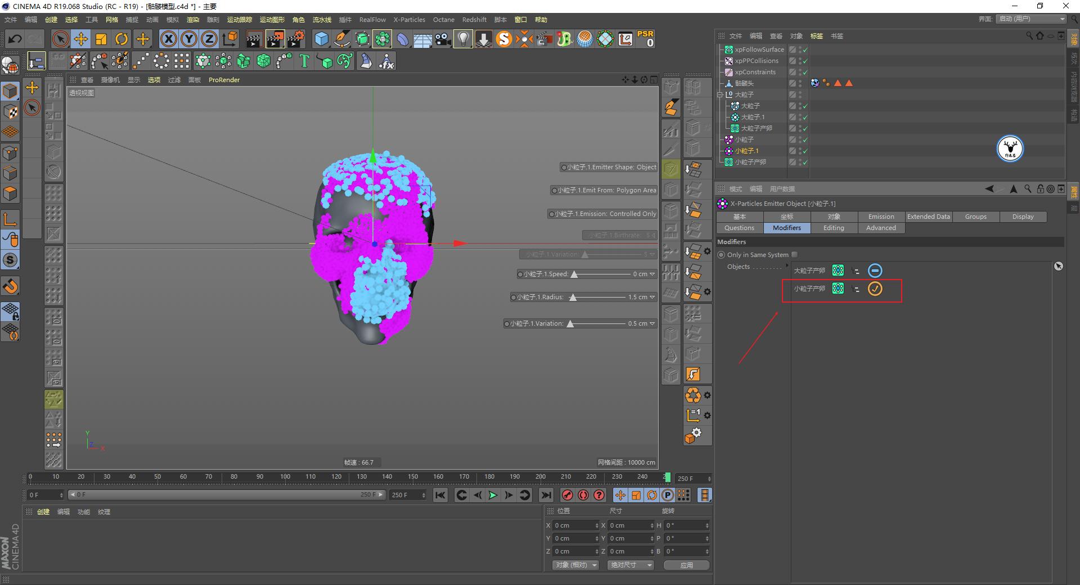Viewport: 1080px width, 585px height.
Task: Collapse the 大粒子 group in the object manager
Action: (x=721, y=94)
